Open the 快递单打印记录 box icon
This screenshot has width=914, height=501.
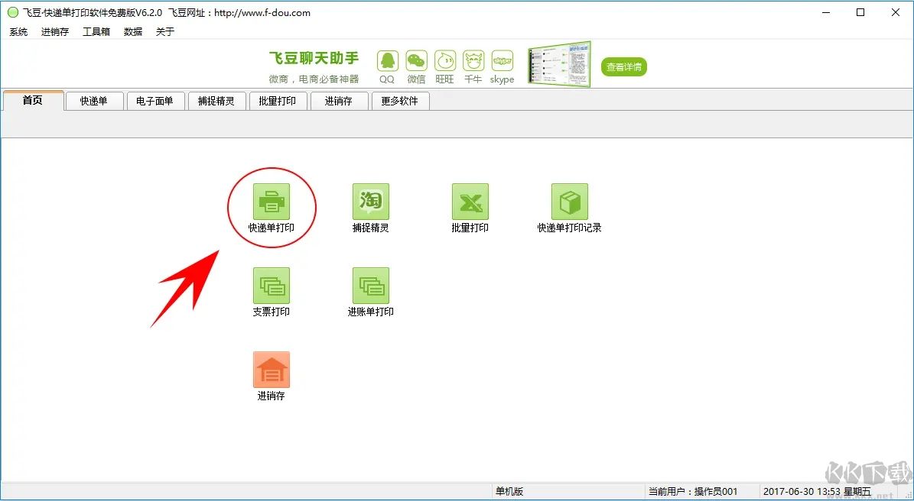pyautogui.click(x=570, y=202)
